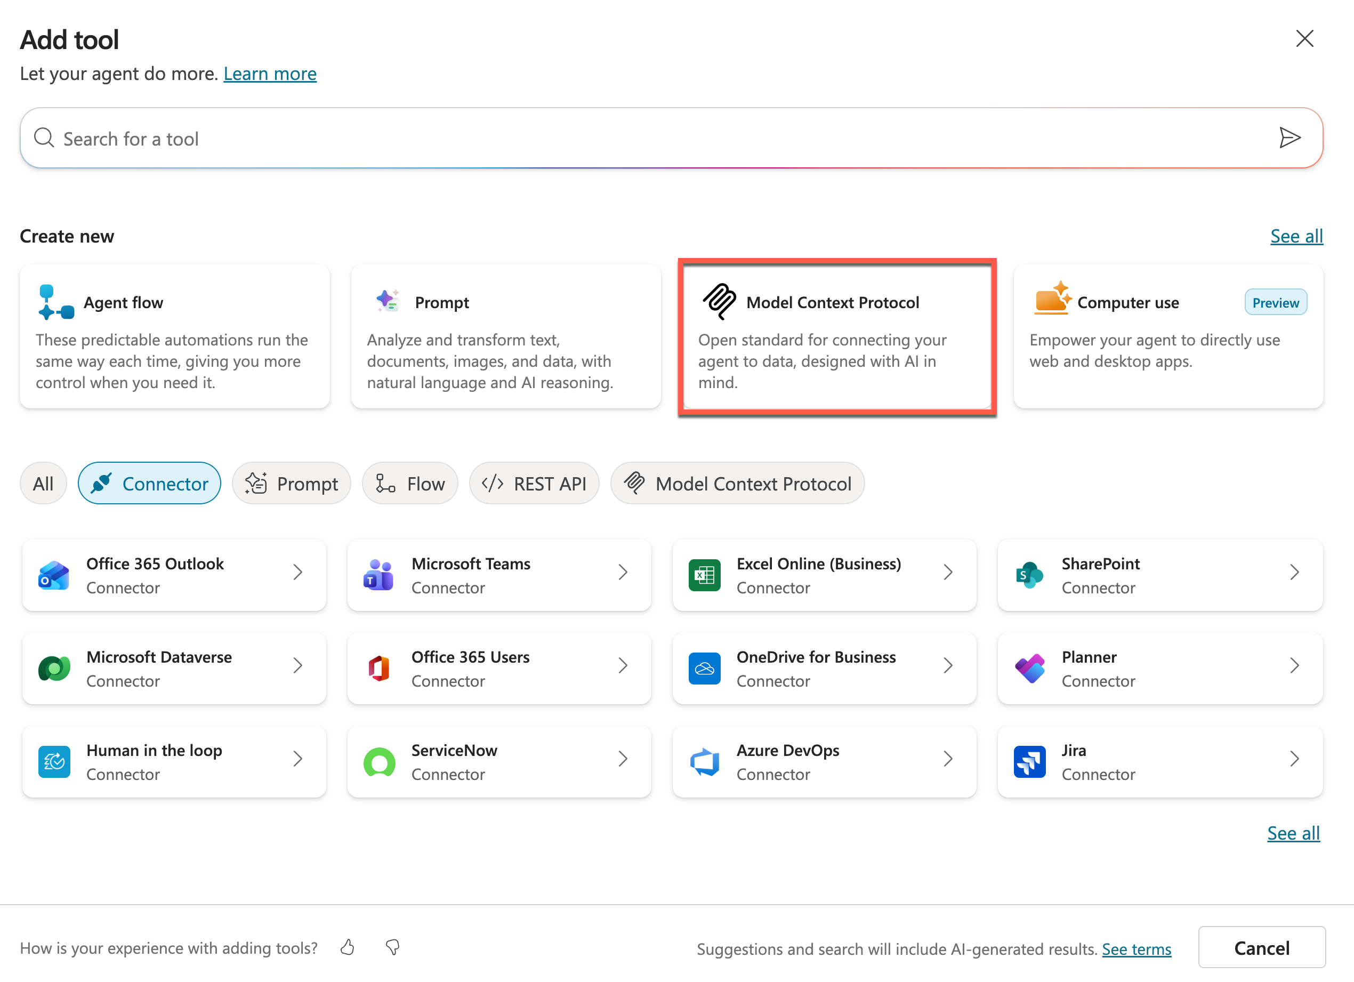Click the Azure DevOps connector icon

coord(704,762)
